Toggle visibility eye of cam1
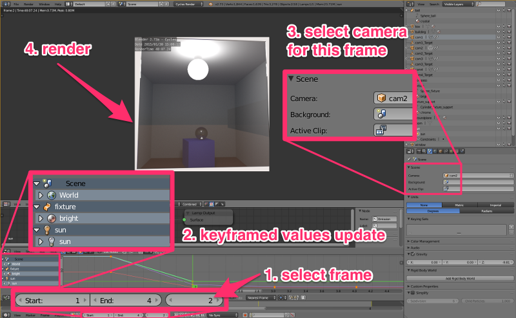 [x=498, y=37]
